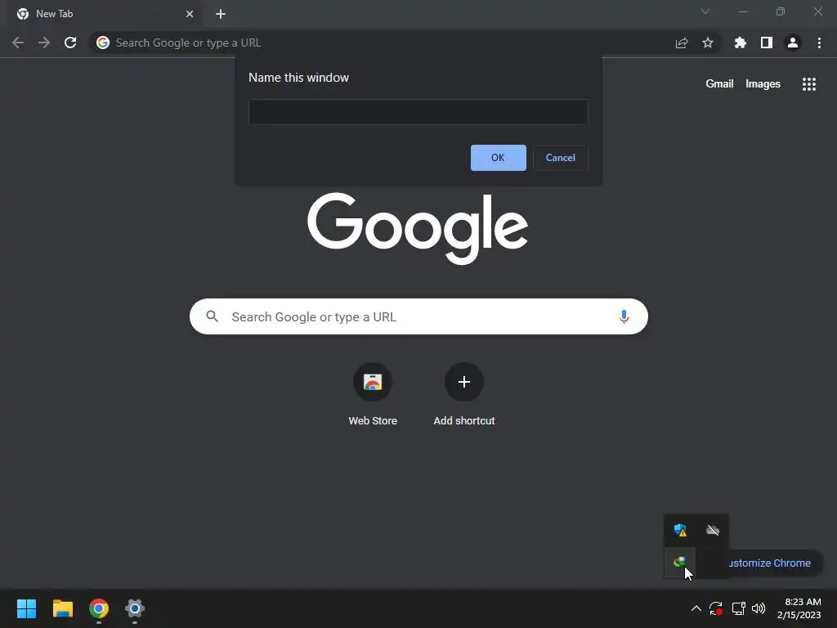Start voice search with the microphone
Image resolution: width=837 pixels, height=628 pixels.
(x=624, y=316)
